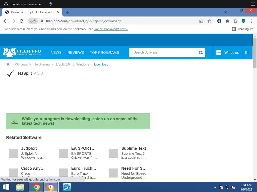Viewport: 257px width, 192px height.
Task: Open the Extensions puzzle piece menu
Action: pyautogui.click(x=227, y=21)
